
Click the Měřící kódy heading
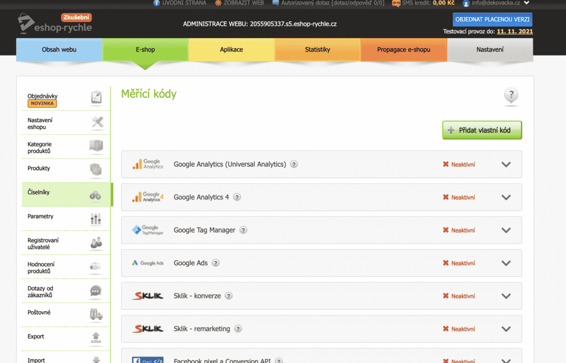[x=149, y=94]
